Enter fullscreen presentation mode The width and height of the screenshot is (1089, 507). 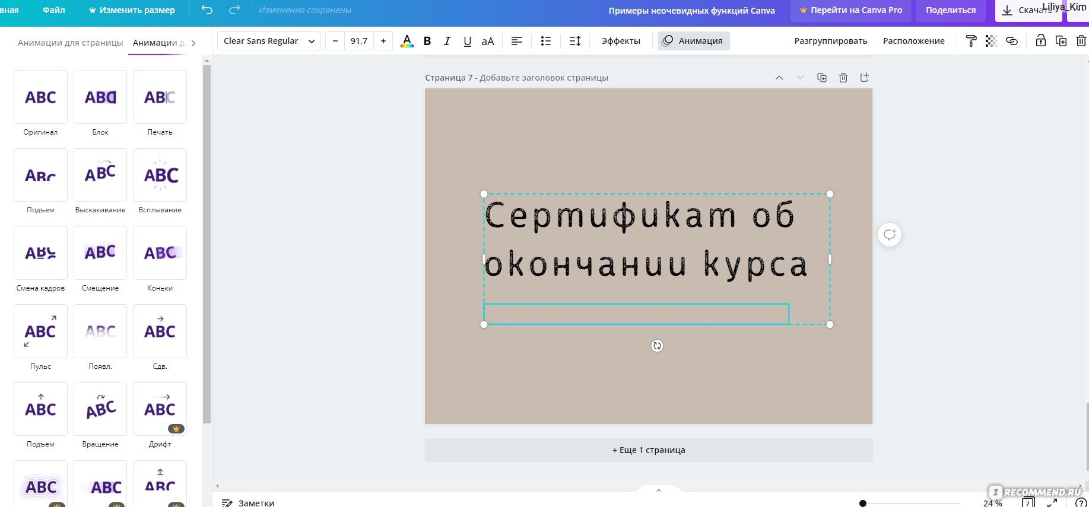coord(1052,503)
